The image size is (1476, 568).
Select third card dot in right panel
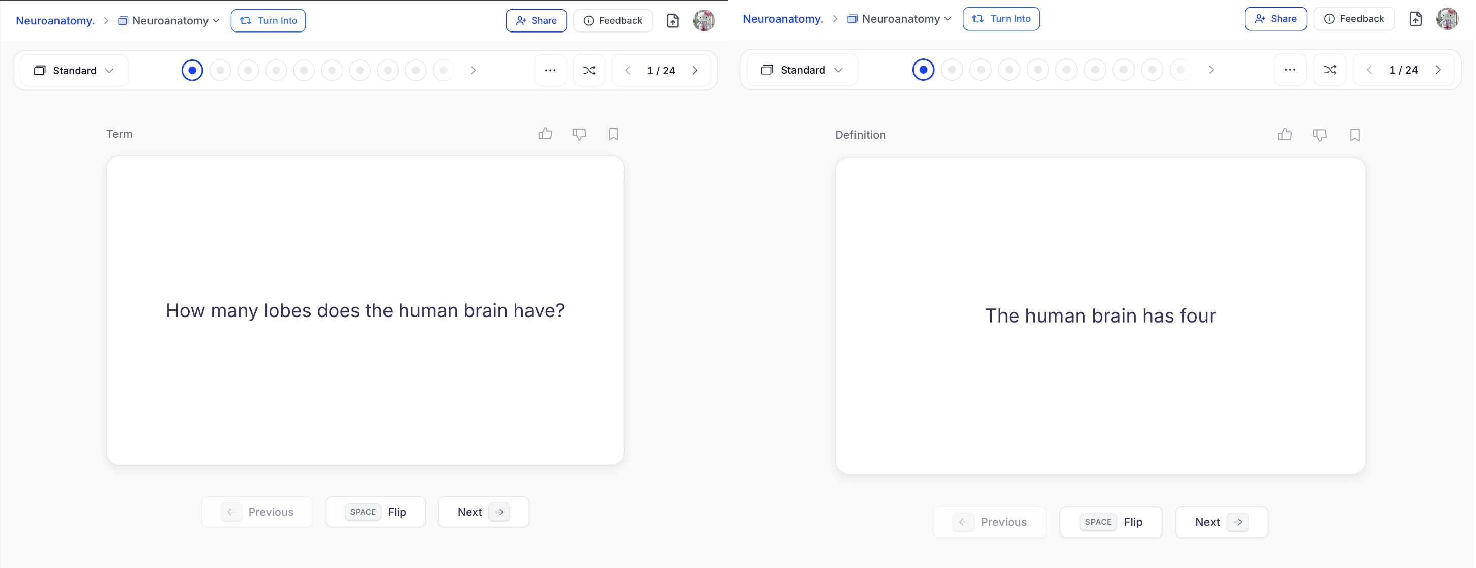click(x=981, y=70)
